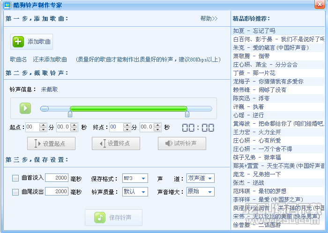The height and width of the screenshot is (233, 328).
Task: Click the 起点 seconds input field
Action: click(x=64, y=127)
